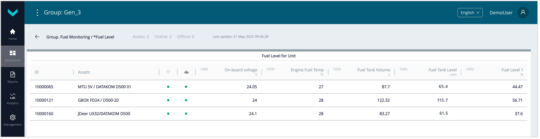The height and width of the screenshot is (139, 540).
Task: Open the three-dot group menu
Action: tap(37, 13)
